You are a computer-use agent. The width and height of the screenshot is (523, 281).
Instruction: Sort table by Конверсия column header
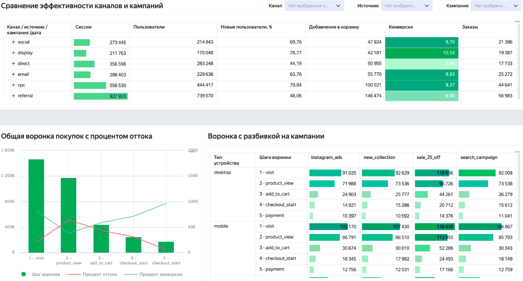tap(401, 27)
